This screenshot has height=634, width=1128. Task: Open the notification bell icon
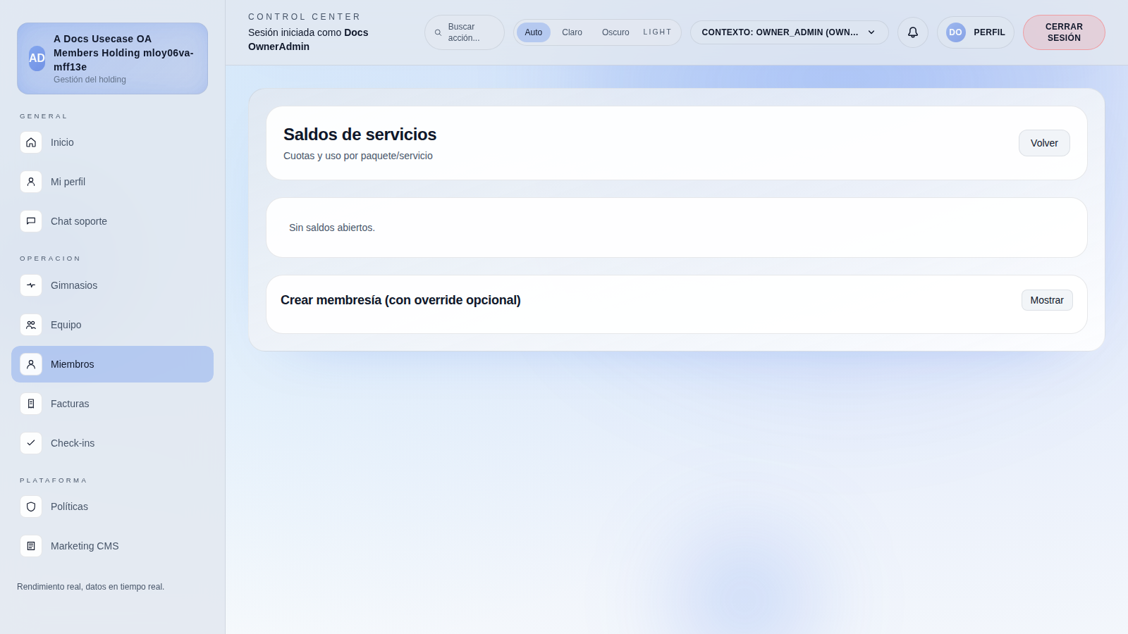[x=912, y=32]
